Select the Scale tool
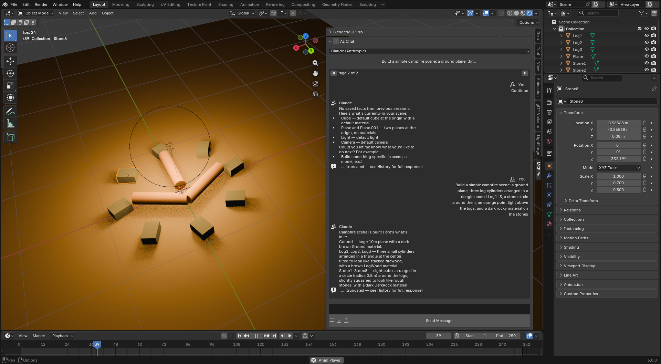 point(10,85)
